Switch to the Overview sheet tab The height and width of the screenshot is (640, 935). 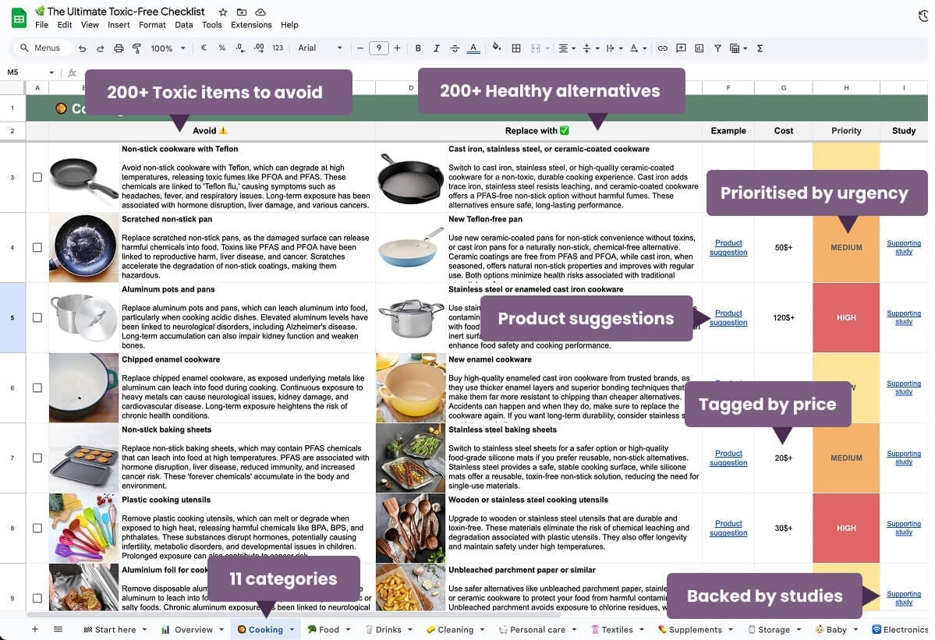[193, 629]
